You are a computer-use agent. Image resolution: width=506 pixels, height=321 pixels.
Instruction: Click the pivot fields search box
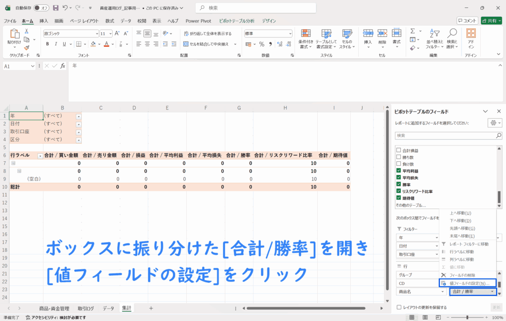(x=448, y=135)
